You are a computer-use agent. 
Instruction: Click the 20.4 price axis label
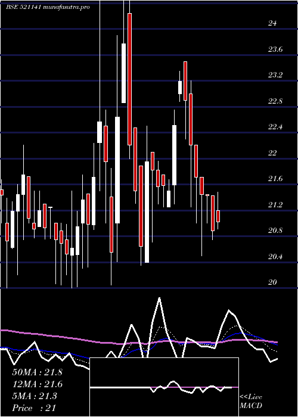pyautogui.click(x=275, y=257)
